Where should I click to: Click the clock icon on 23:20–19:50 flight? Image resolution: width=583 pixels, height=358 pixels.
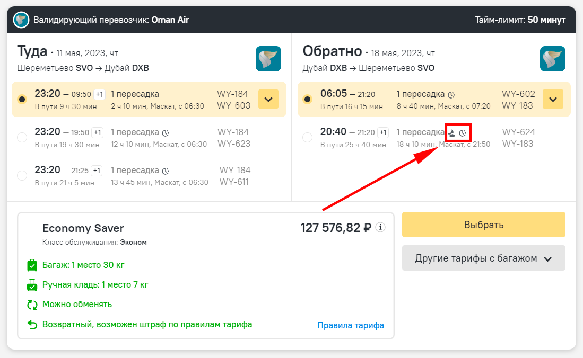point(166,133)
